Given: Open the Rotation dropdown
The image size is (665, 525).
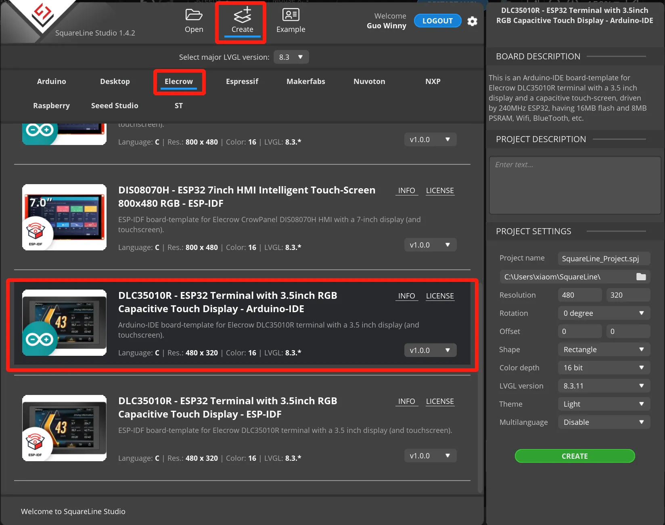Looking at the screenshot, I should 604,313.
